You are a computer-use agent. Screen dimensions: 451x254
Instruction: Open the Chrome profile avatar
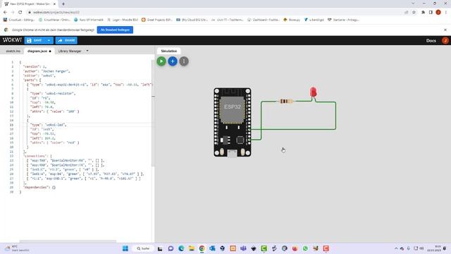(438, 13)
